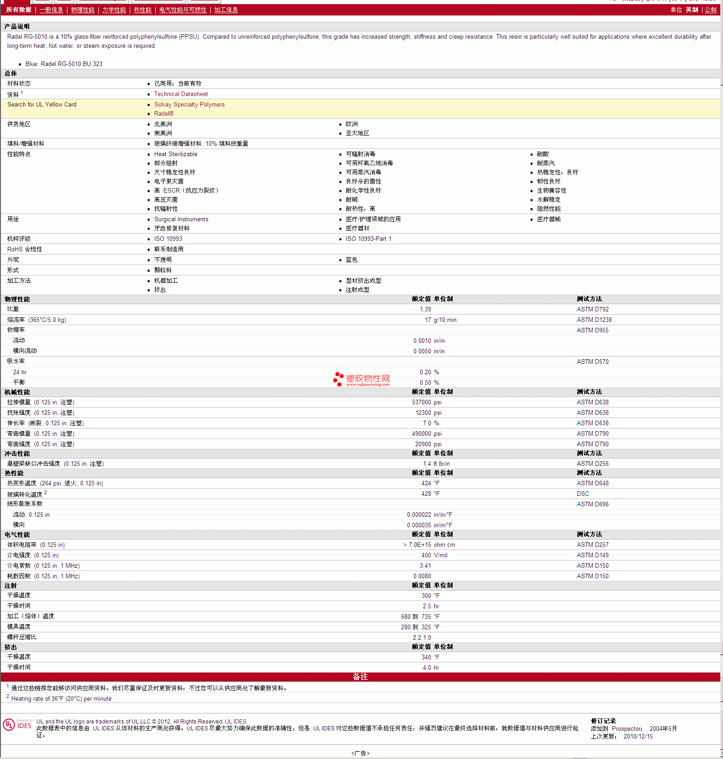Click the '3.41' 介电常数 value
The image size is (723, 759).
(x=425, y=565)
